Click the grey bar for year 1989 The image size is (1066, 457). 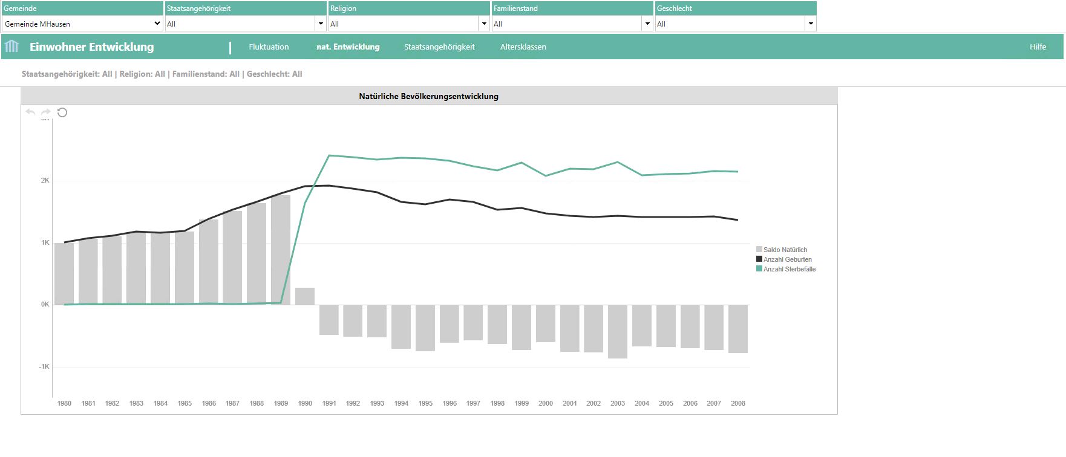click(281, 249)
